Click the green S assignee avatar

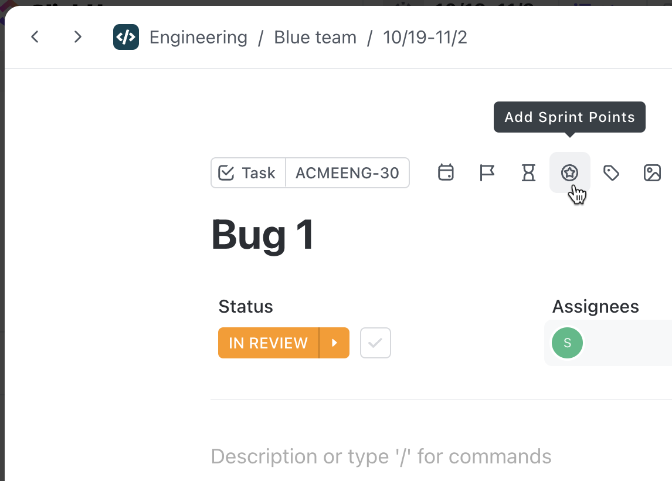[567, 343]
